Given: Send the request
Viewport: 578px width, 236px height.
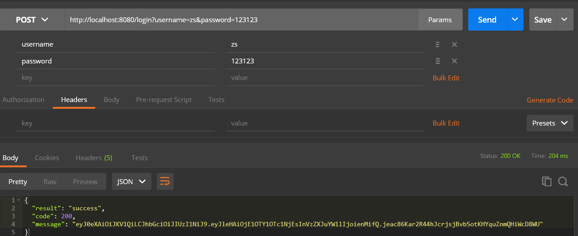Looking at the screenshot, I should tap(487, 20).
